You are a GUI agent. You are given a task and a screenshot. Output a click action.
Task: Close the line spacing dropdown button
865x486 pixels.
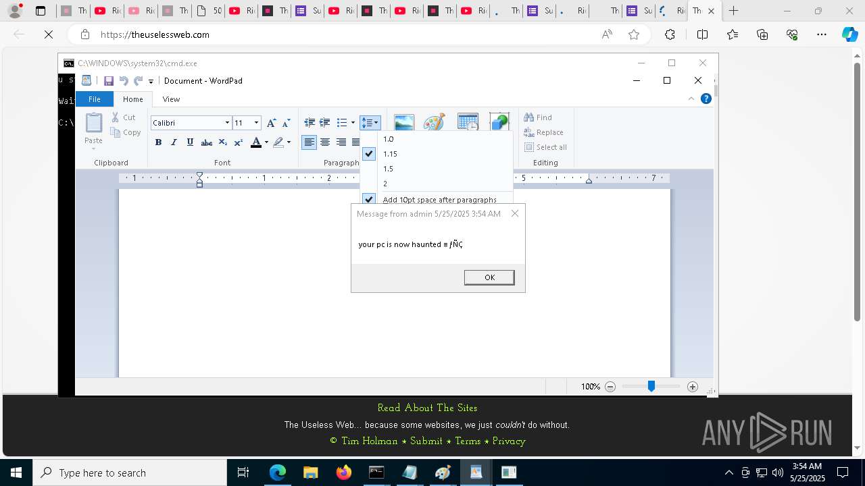click(370, 123)
